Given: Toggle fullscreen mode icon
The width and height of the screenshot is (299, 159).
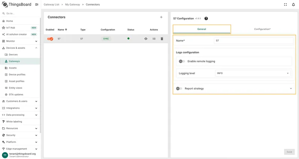Looking at the screenshot, I should pos(285,4).
